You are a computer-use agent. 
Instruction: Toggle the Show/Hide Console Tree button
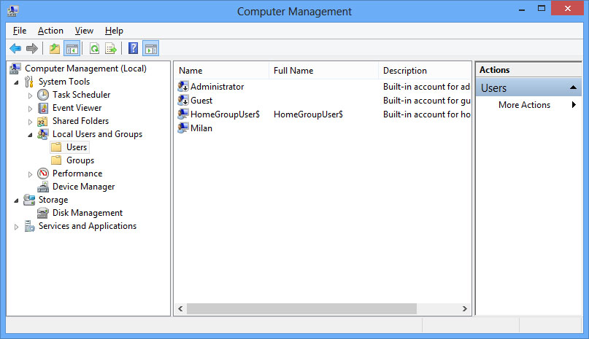pos(72,48)
